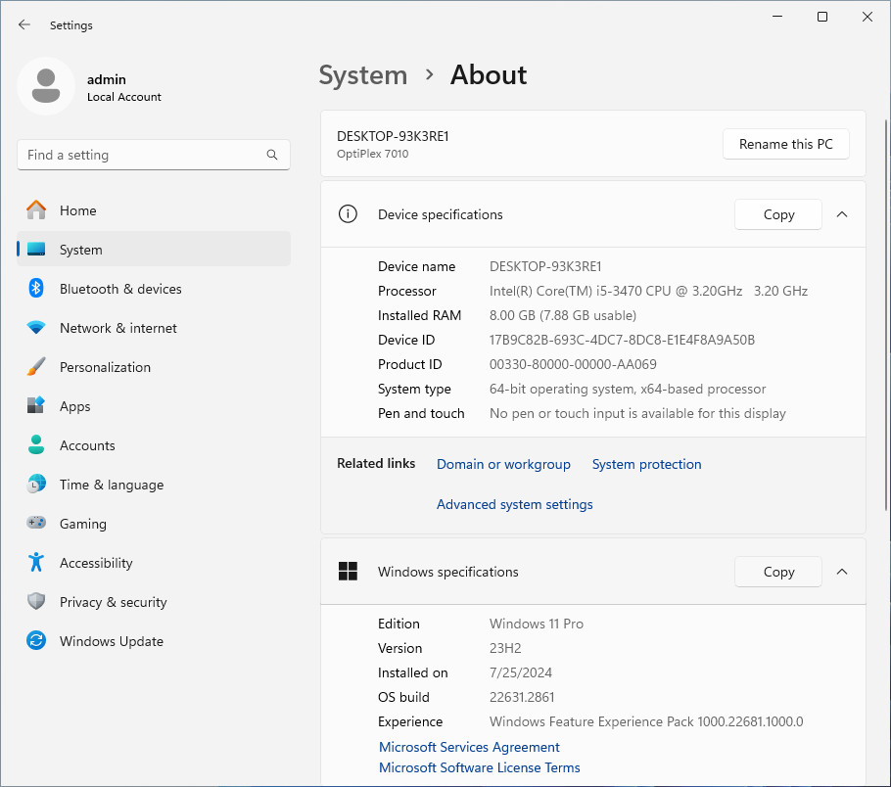
Task: Open Domain or workgroup link
Action: click(x=503, y=464)
